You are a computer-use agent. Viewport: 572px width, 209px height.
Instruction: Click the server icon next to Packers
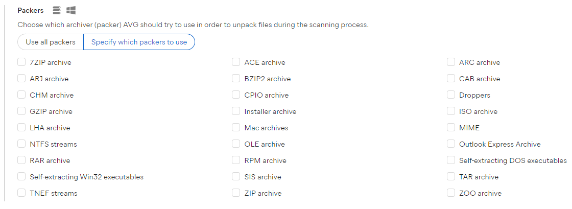[56, 10]
